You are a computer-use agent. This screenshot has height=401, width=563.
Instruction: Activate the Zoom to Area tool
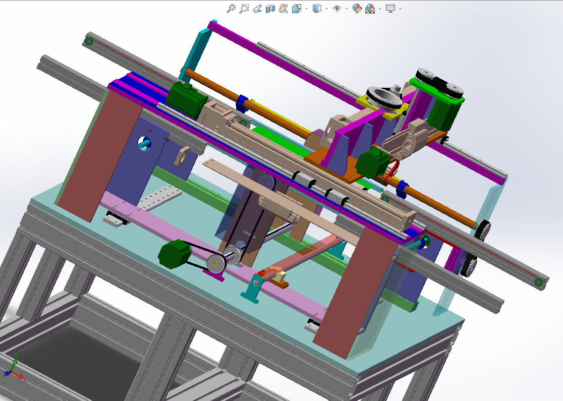tap(244, 9)
